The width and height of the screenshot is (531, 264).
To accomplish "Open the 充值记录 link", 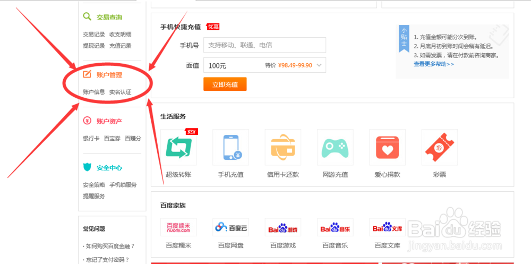I will point(120,46).
